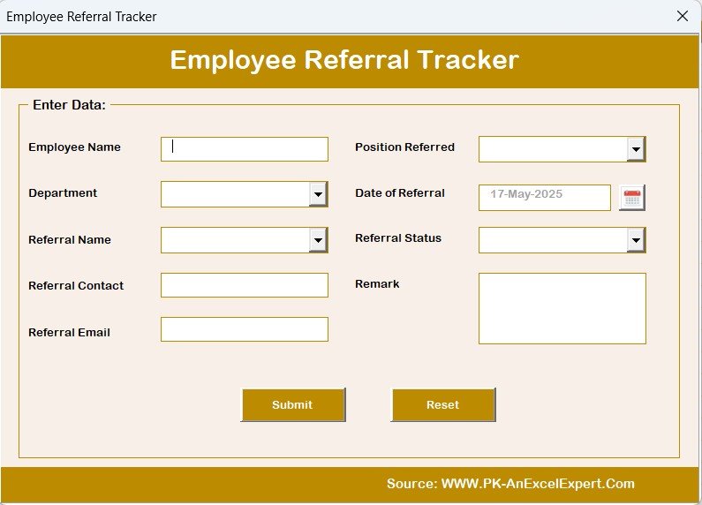Open the Referral Status dropdown arrow
This screenshot has width=702, height=505.
(x=636, y=240)
